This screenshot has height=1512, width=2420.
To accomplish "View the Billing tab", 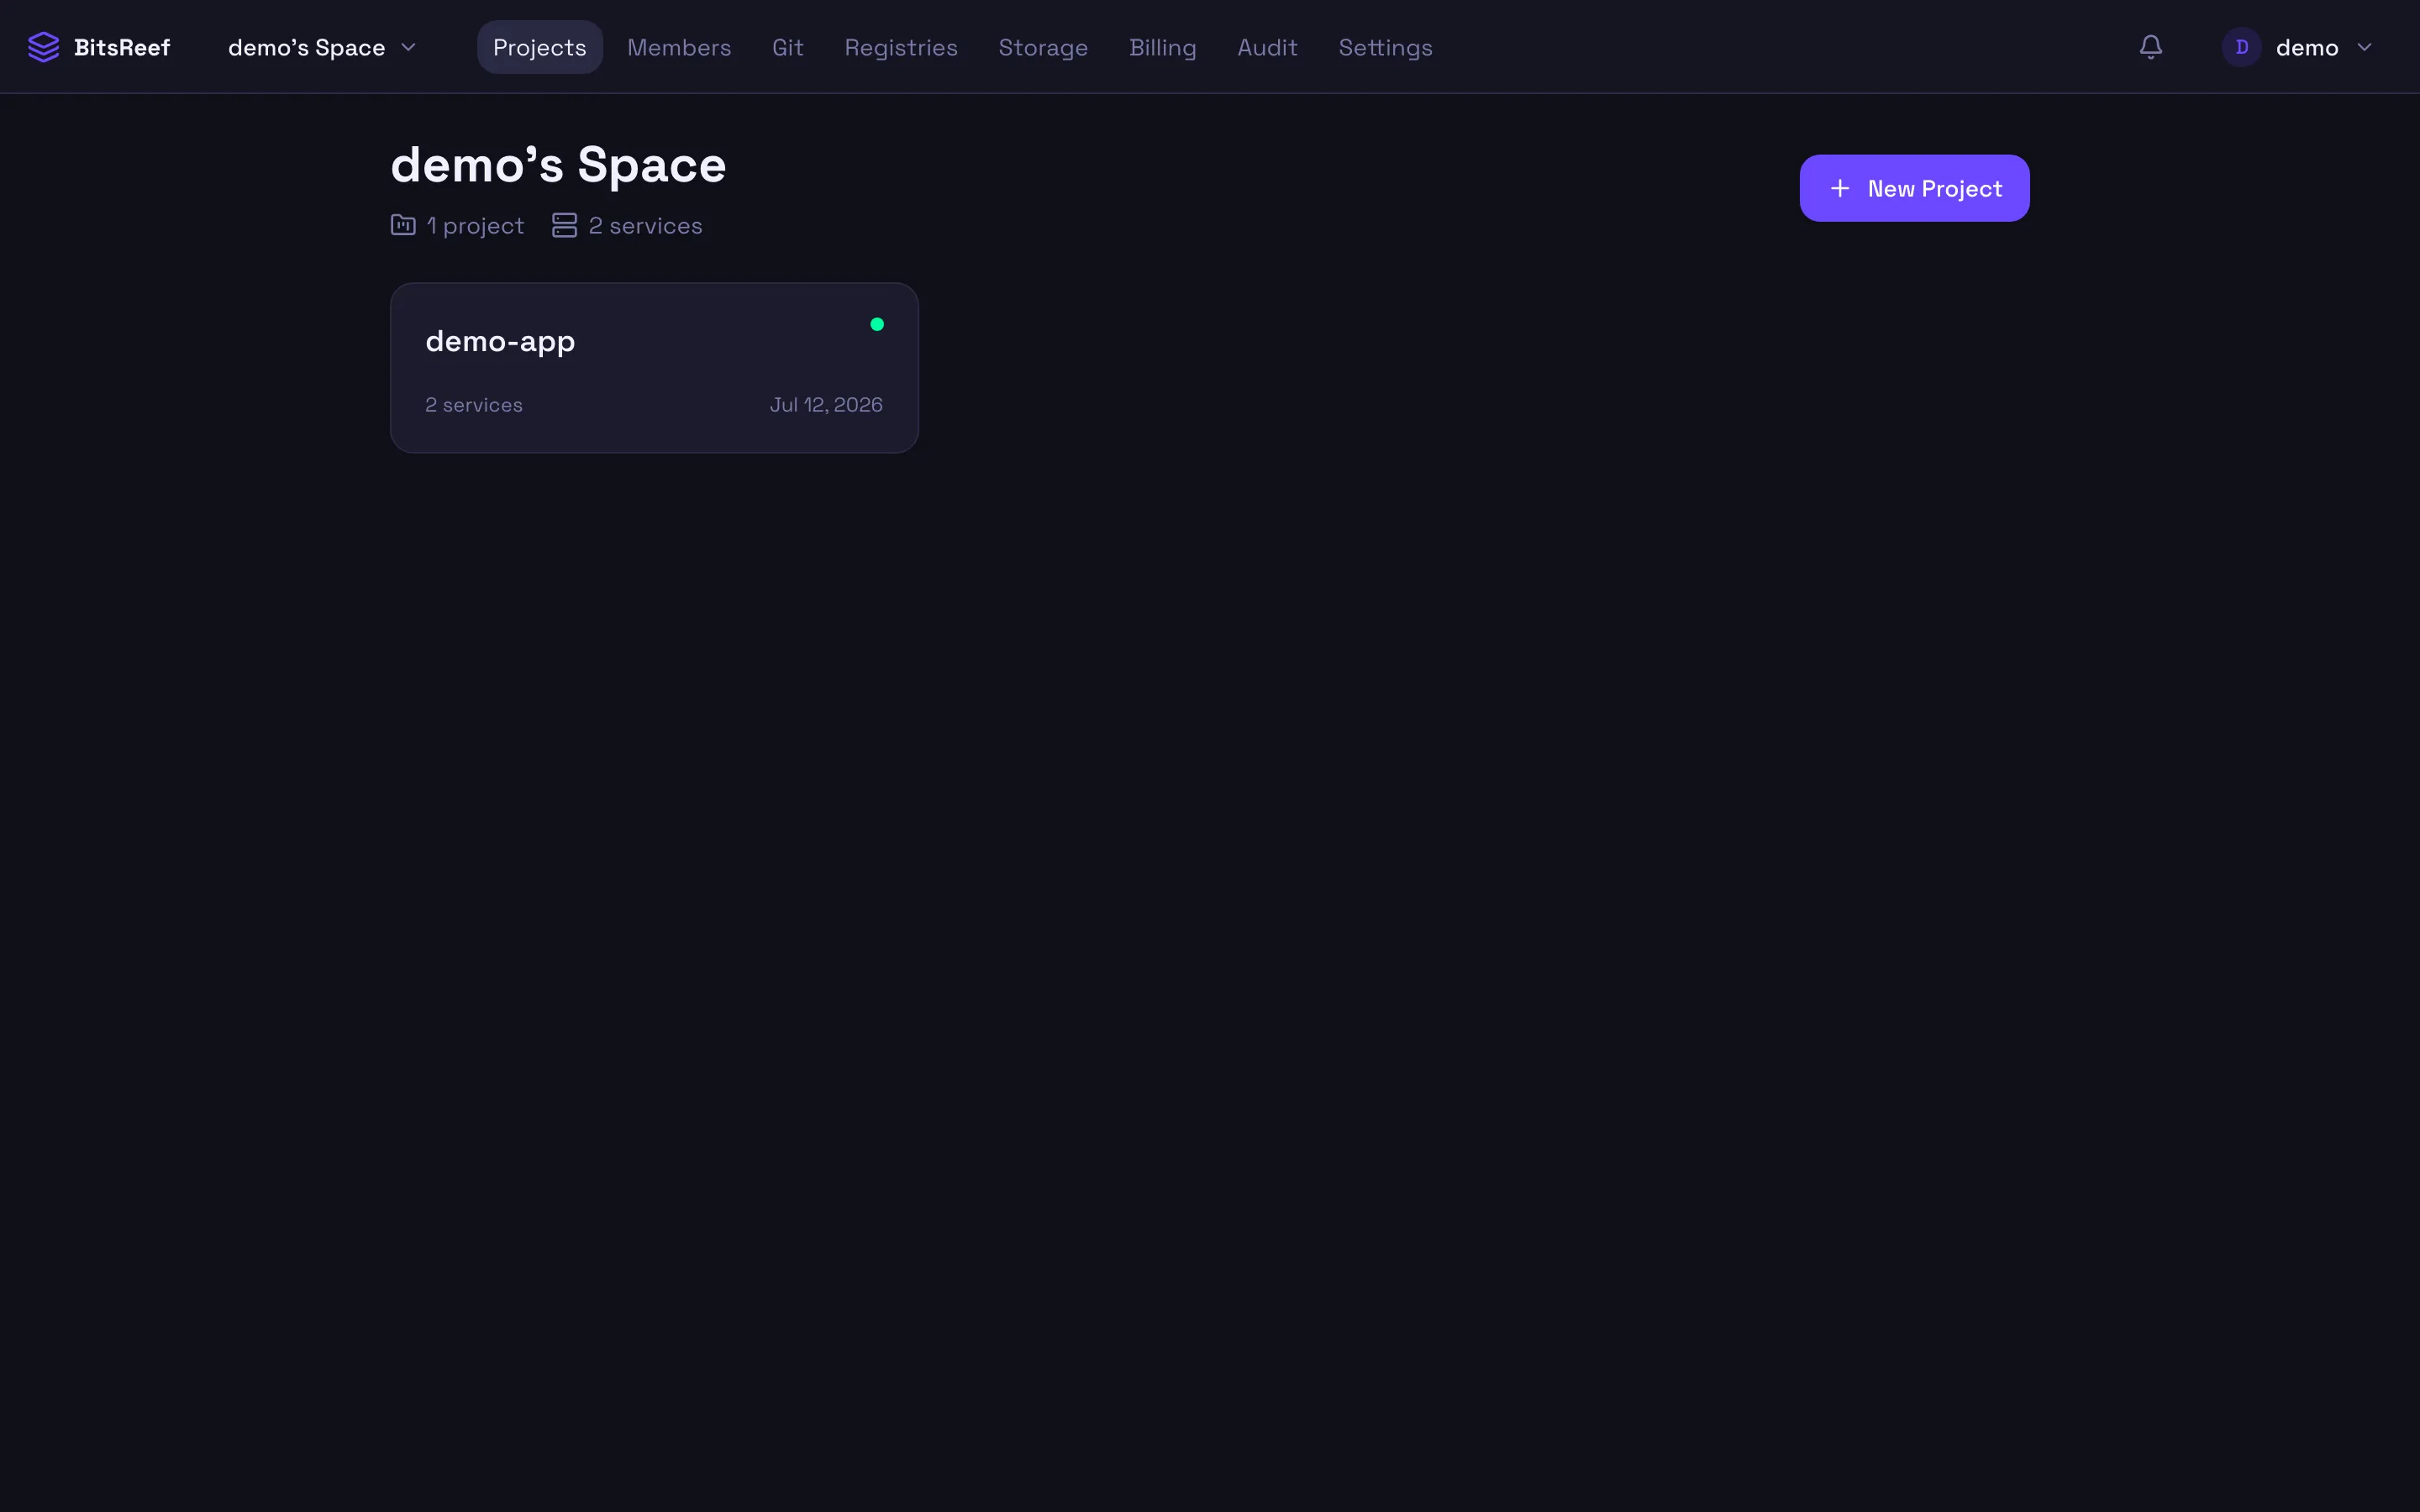I will click(x=1163, y=47).
